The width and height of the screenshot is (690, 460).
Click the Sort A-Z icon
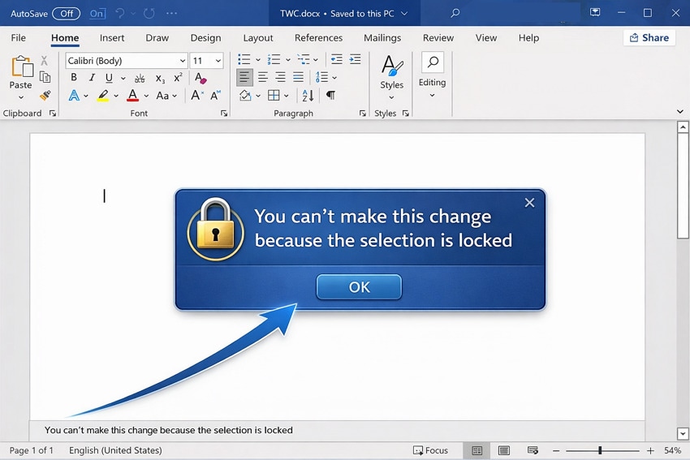click(308, 96)
